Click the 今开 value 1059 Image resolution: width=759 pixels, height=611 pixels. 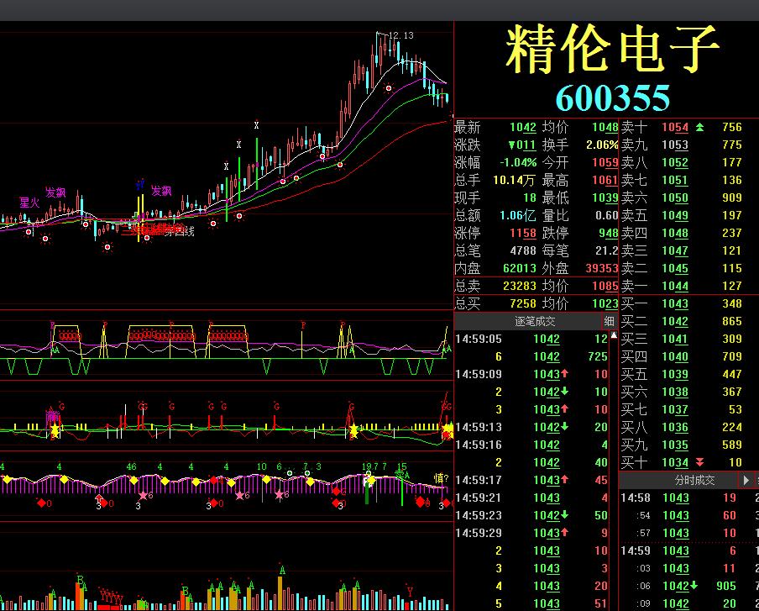tap(605, 162)
